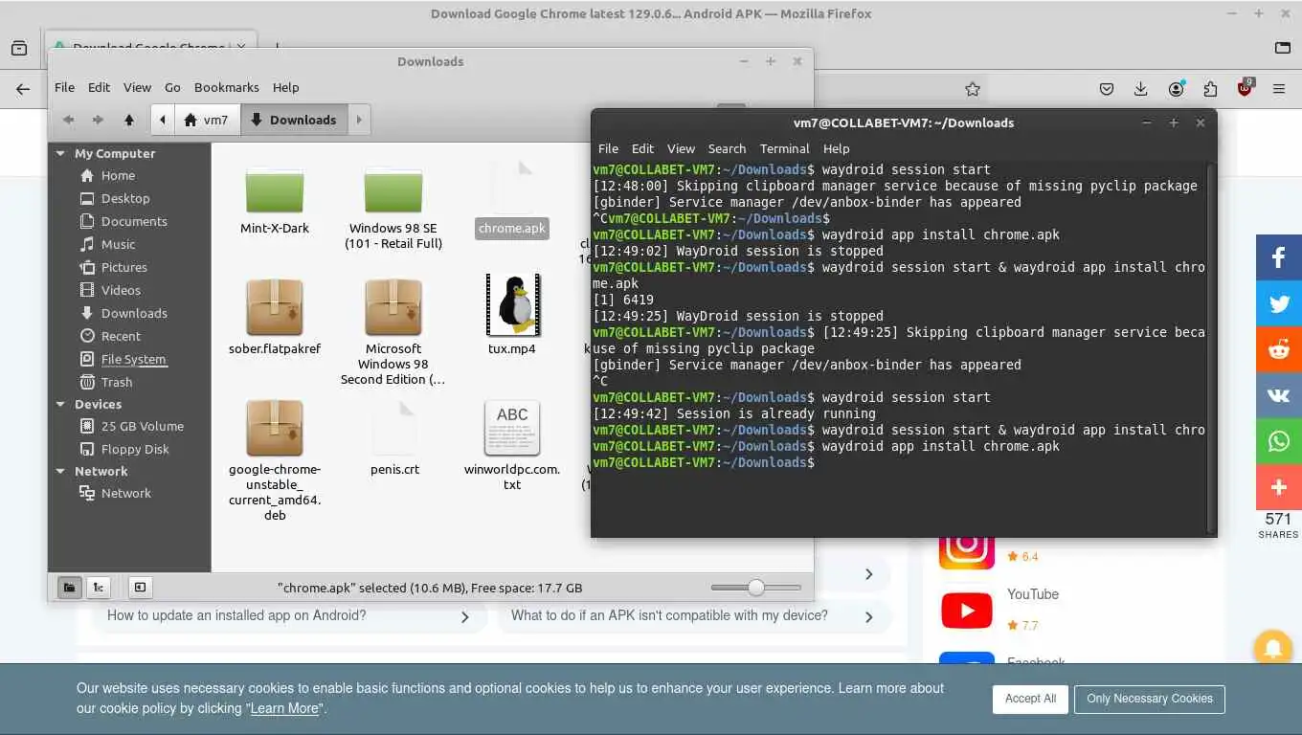The image size is (1302, 735).
Task: Open the View menu in the file manager
Action: click(x=137, y=87)
